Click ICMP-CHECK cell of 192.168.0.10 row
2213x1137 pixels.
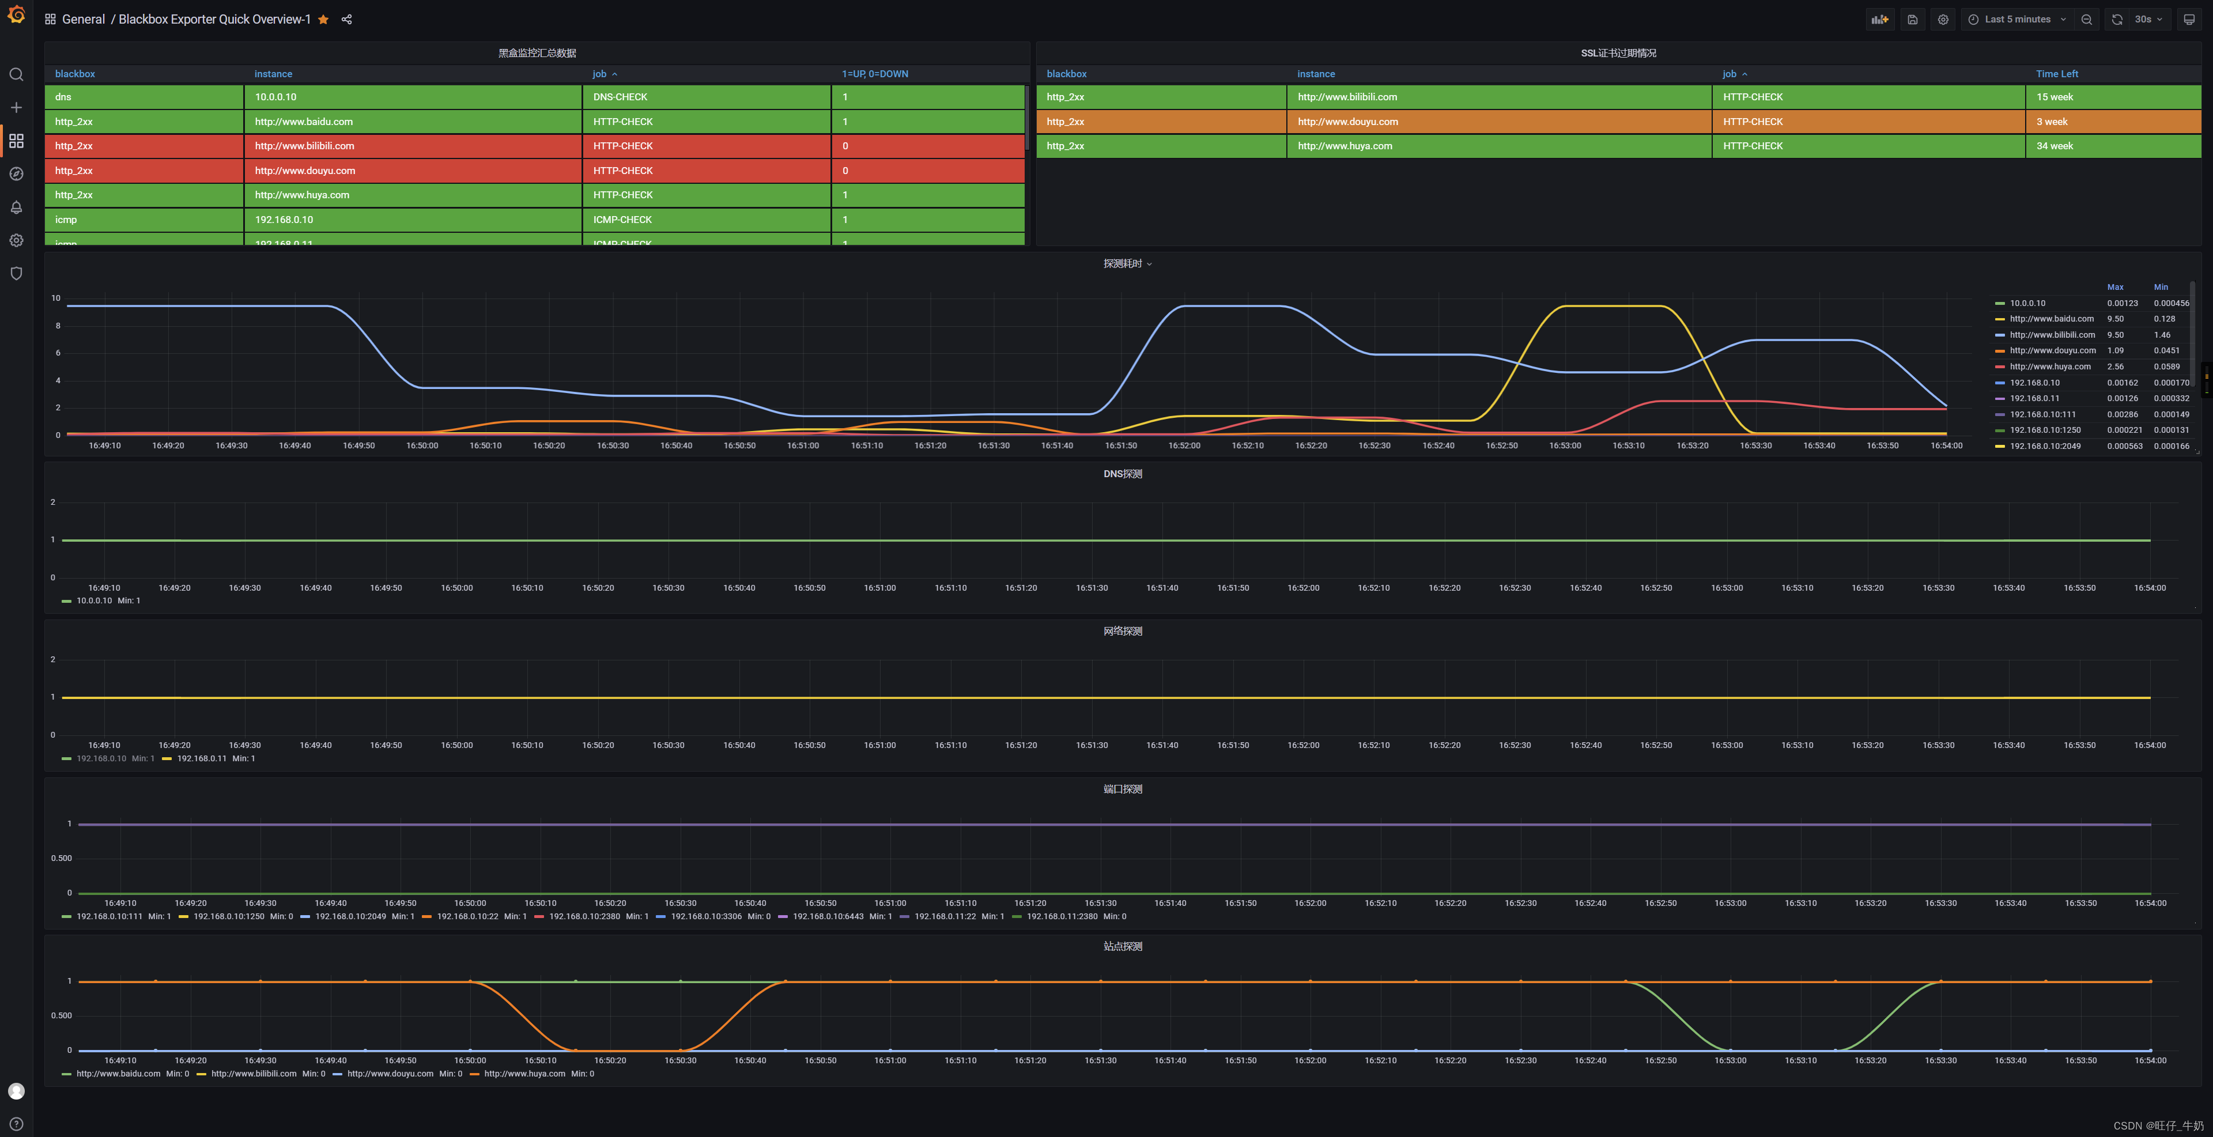click(706, 220)
